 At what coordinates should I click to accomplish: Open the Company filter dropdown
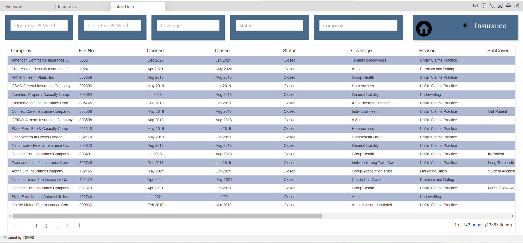[x=358, y=25]
